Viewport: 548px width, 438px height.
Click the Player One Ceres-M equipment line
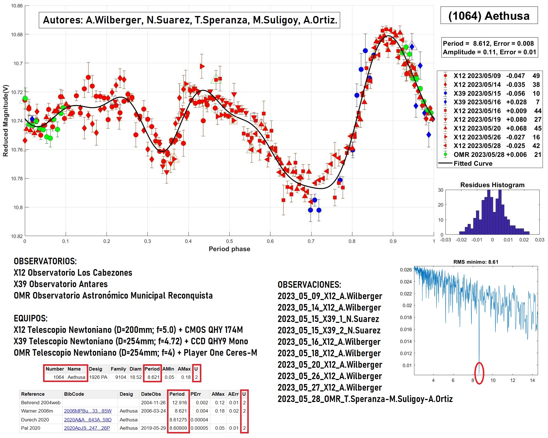[135, 353]
